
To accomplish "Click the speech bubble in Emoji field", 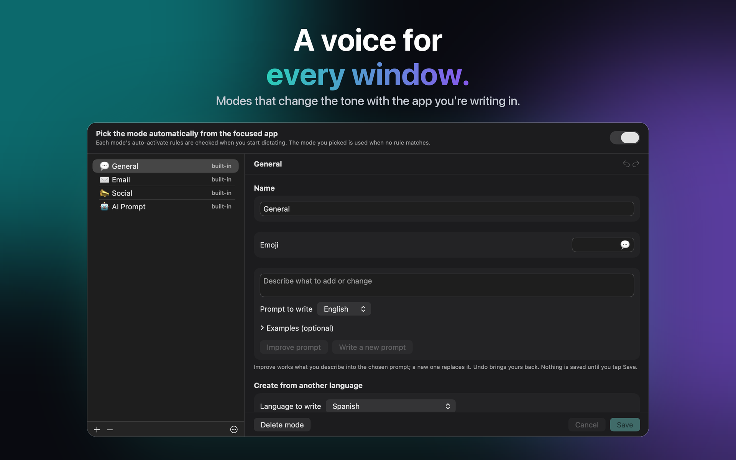I will tap(625, 245).
